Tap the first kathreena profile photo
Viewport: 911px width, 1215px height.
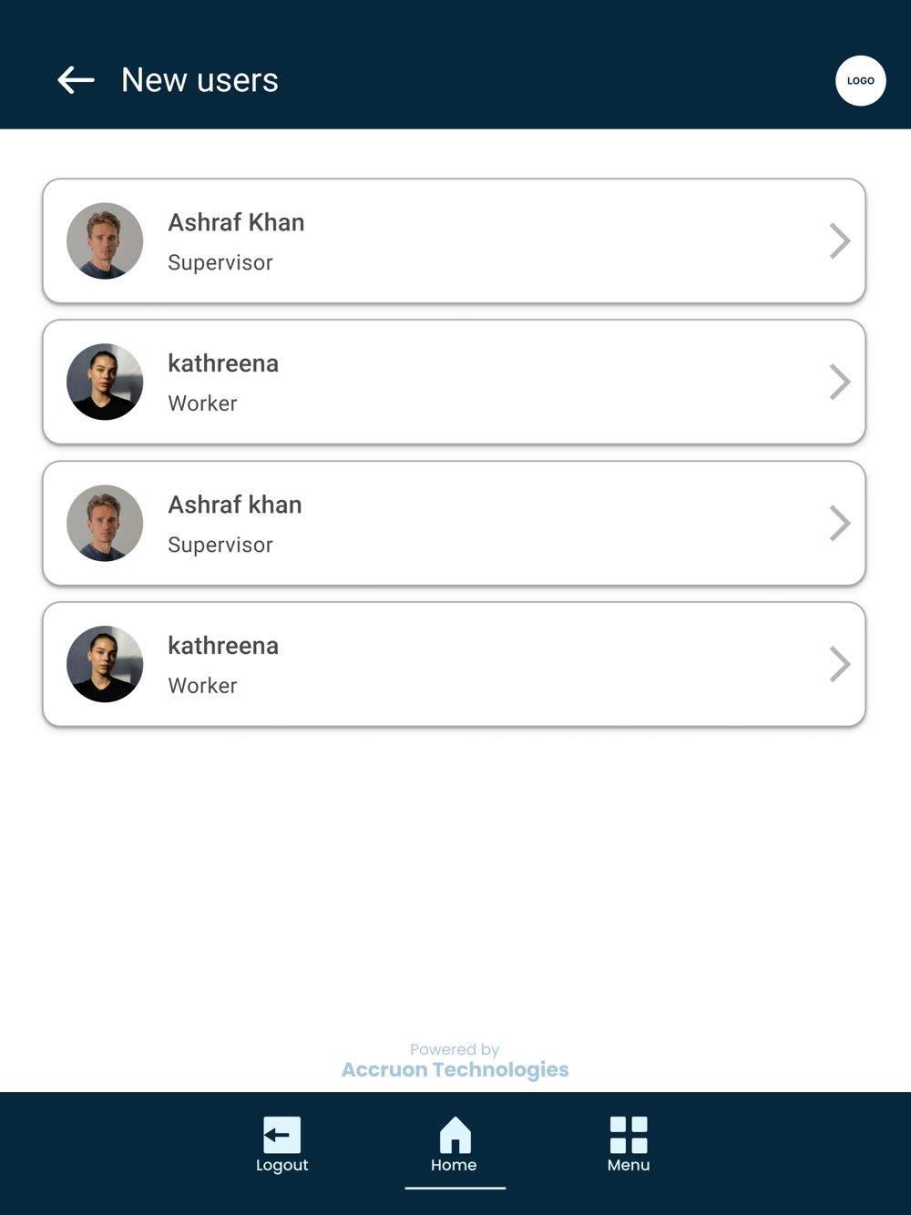(105, 382)
